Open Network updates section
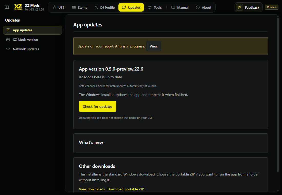 coord(33,49)
